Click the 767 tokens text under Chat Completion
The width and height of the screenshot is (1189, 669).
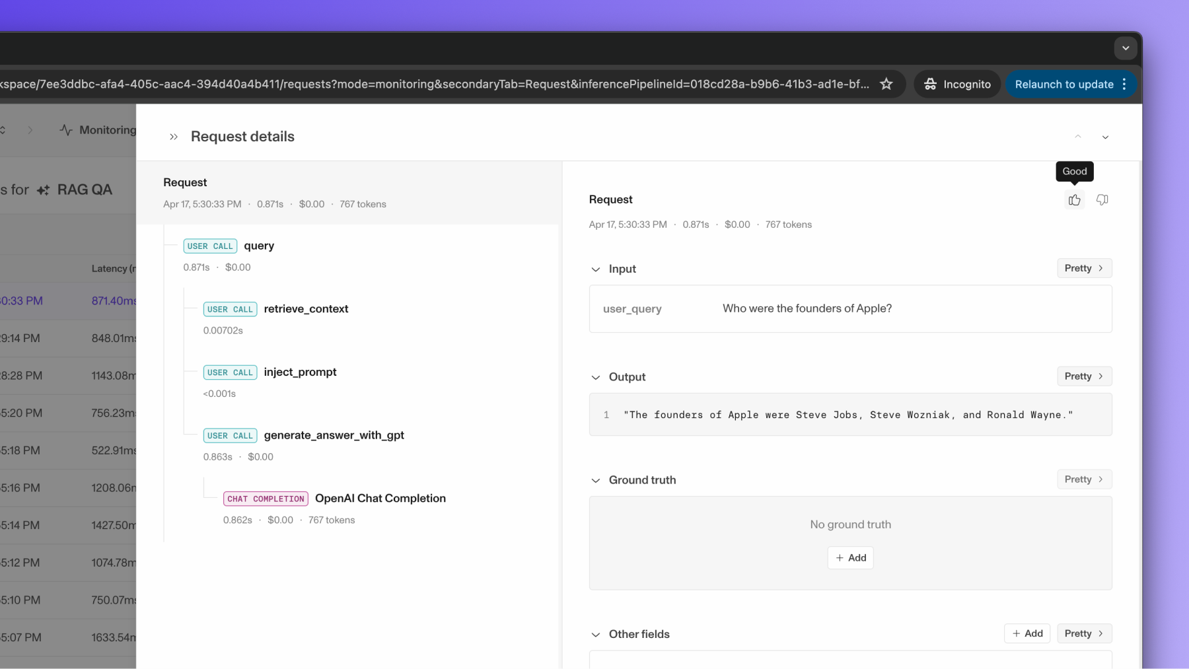click(332, 520)
